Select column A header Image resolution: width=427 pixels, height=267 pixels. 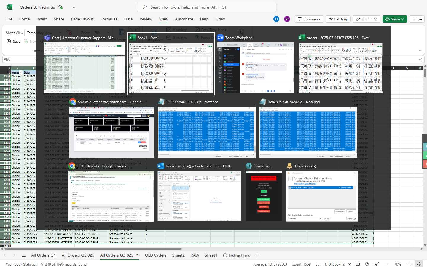[x=17, y=68]
